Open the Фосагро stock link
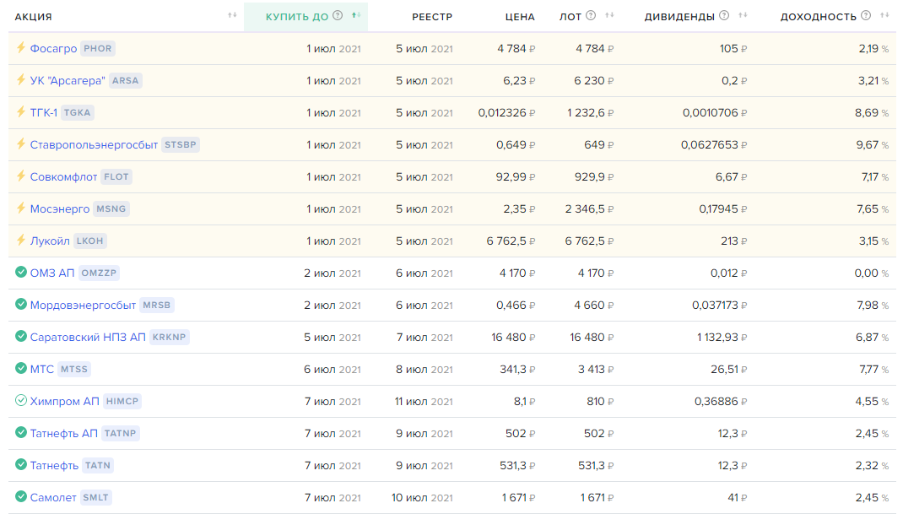This screenshot has height=514, width=903. click(53, 48)
